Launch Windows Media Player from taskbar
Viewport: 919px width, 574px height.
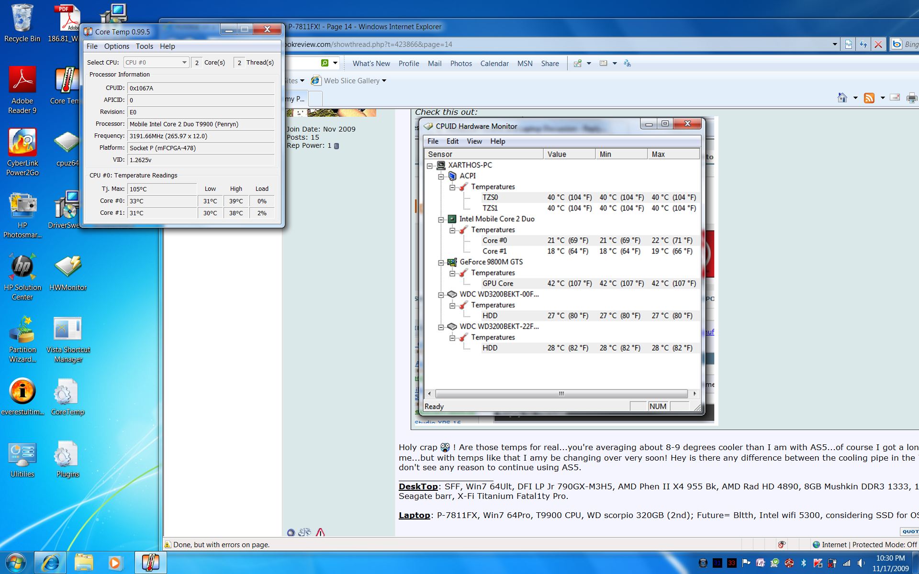tap(115, 563)
